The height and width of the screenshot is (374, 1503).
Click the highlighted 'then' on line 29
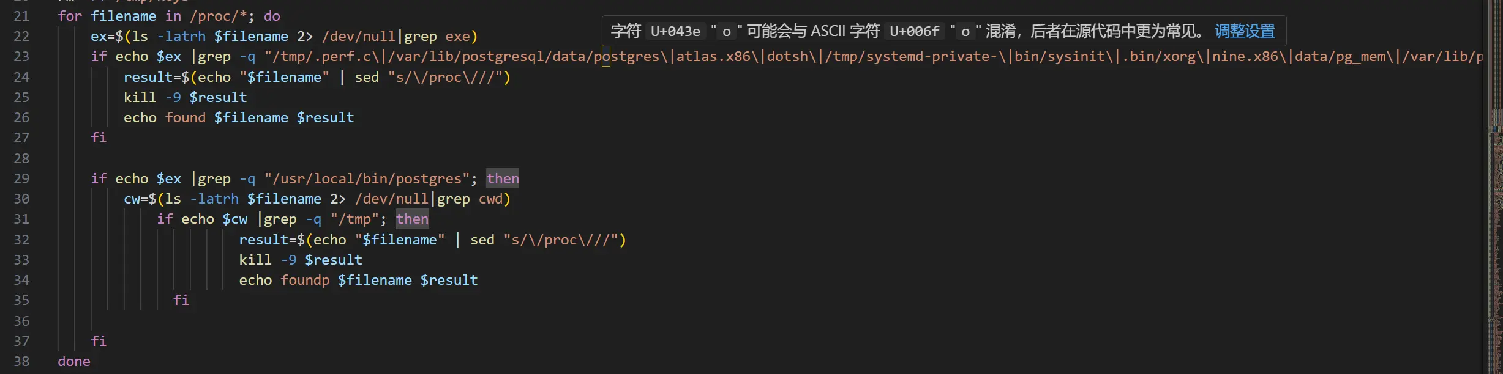[503, 178]
